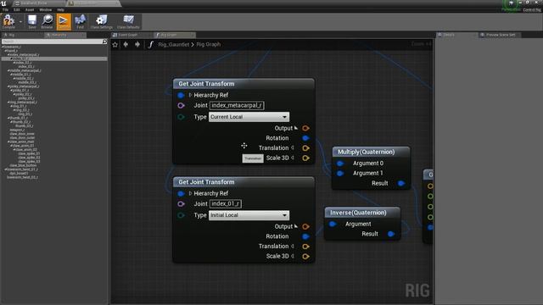Select the Inverse(Quaternion) node header
Image resolution: width=543 pixels, height=305 pixels.
(x=362, y=213)
